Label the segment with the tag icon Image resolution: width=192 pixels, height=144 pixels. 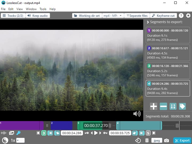point(182,106)
